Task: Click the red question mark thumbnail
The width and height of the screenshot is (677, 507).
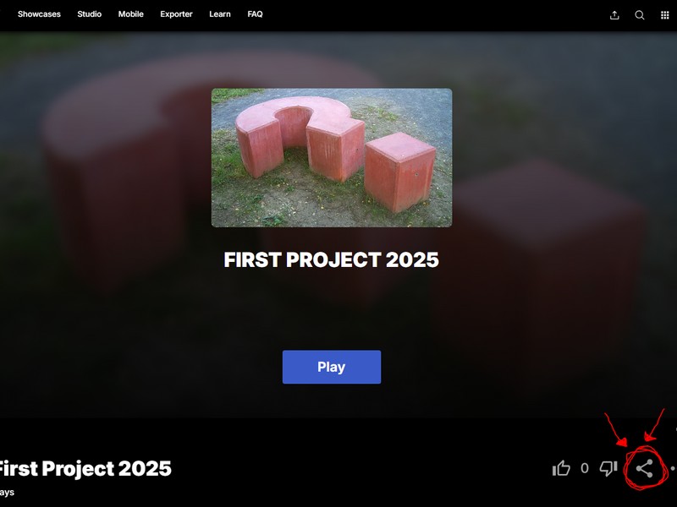Action: [332, 158]
